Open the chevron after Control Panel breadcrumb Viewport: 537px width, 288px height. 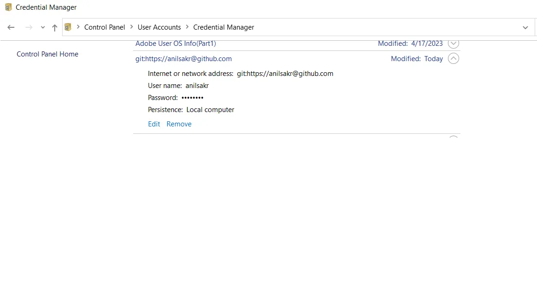(x=132, y=27)
